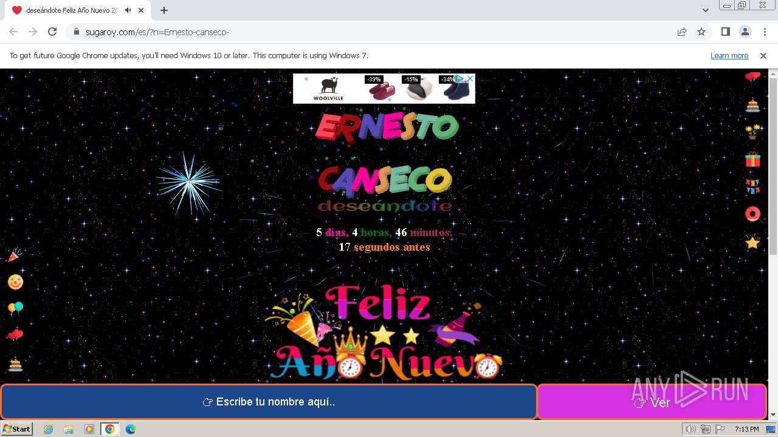View site security lock information
The height and width of the screenshot is (437, 778).
click(76, 32)
